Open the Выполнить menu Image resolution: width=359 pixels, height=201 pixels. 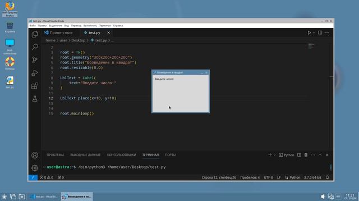click(90, 26)
